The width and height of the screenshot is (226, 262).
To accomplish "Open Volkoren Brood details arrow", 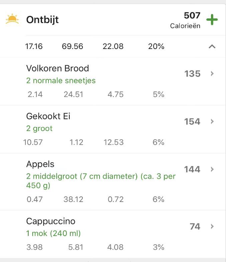I will click(x=212, y=74).
